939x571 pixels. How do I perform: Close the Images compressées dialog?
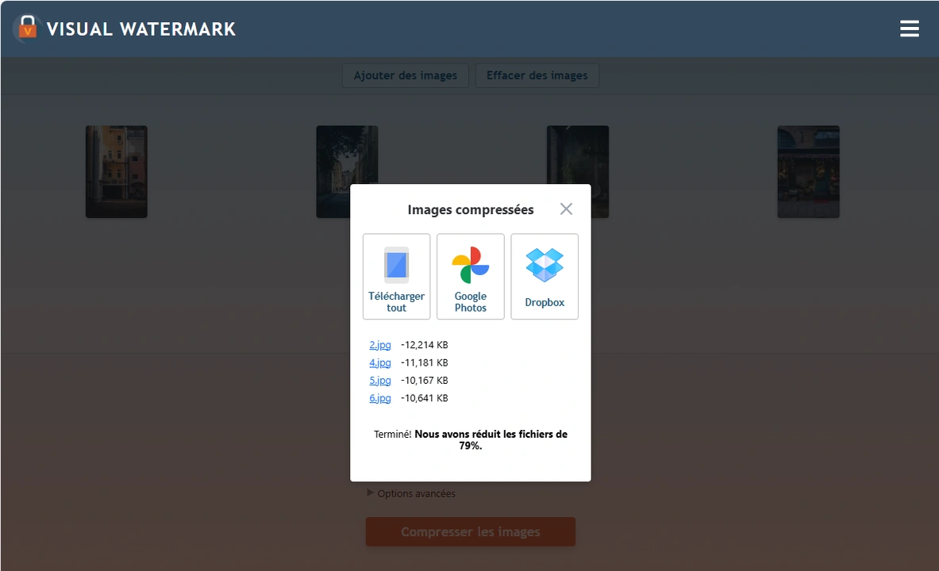(x=566, y=209)
